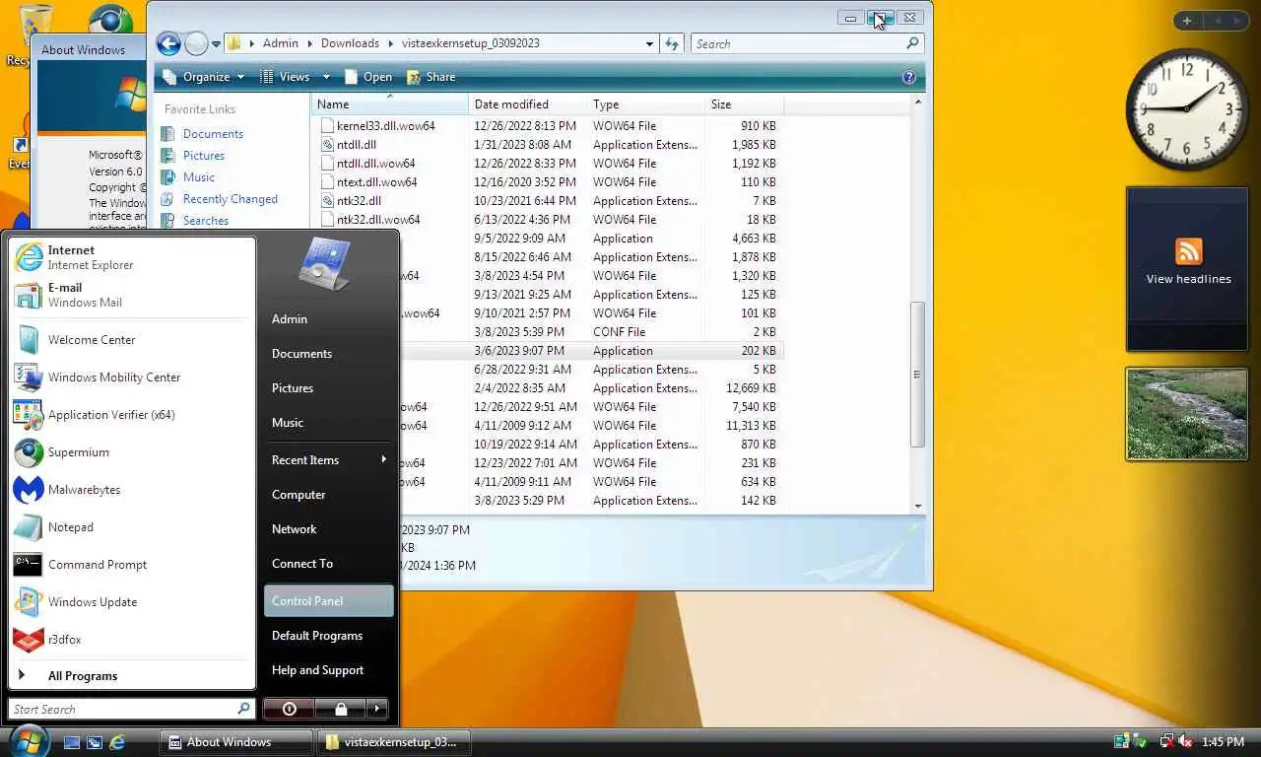Click the sidebar add gadget plus button
The image size is (1261, 757).
pos(1187,21)
